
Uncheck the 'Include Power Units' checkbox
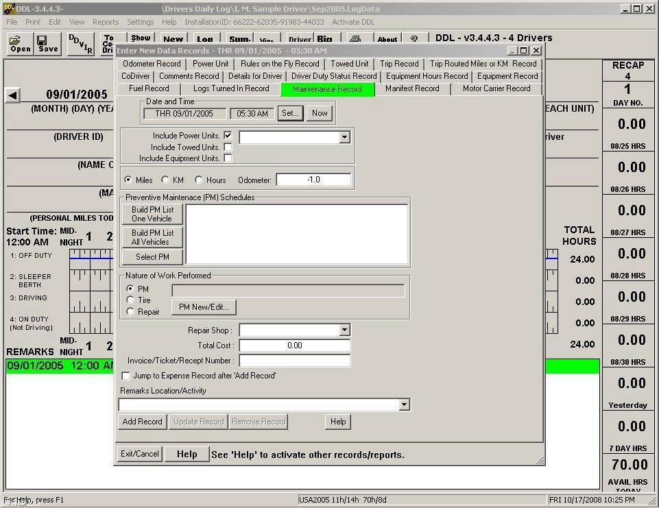[x=229, y=136]
